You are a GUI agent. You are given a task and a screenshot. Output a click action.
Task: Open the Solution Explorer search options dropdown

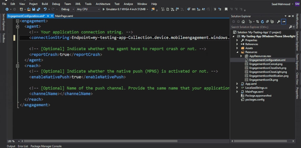click(294, 27)
